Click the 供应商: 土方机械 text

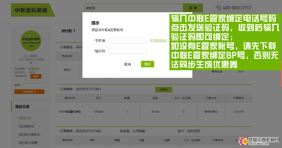tap(132, 131)
